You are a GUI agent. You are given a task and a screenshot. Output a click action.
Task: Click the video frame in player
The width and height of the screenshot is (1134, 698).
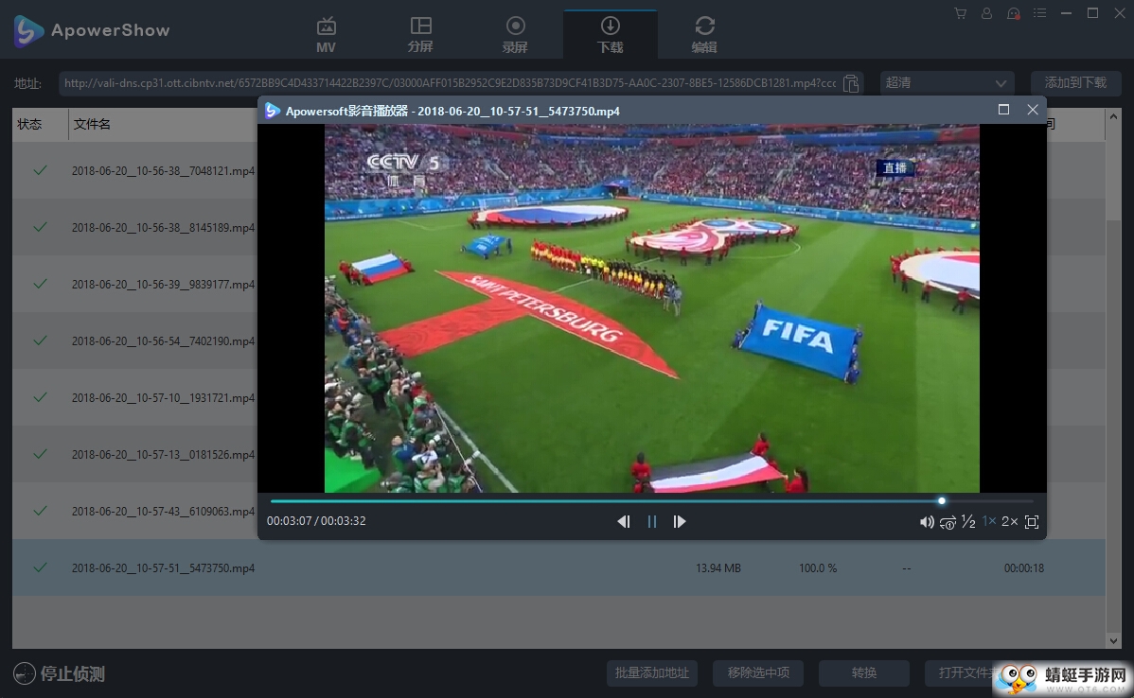pyautogui.click(x=651, y=308)
